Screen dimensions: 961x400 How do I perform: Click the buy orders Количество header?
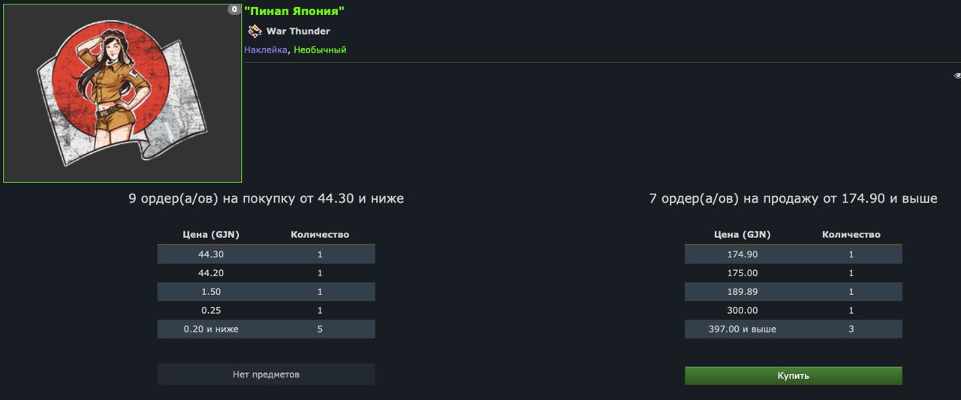[320, 235]
